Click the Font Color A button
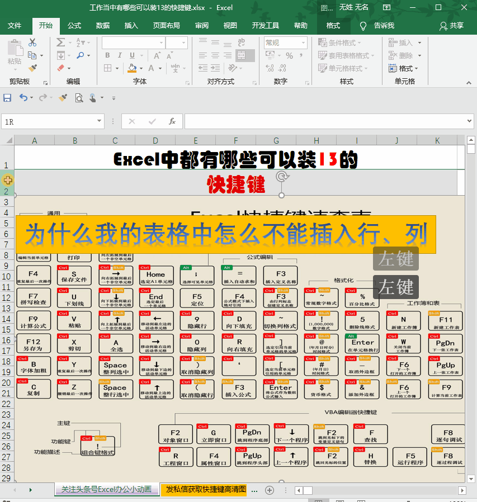 pyautogui.click(x=151, y=68)
